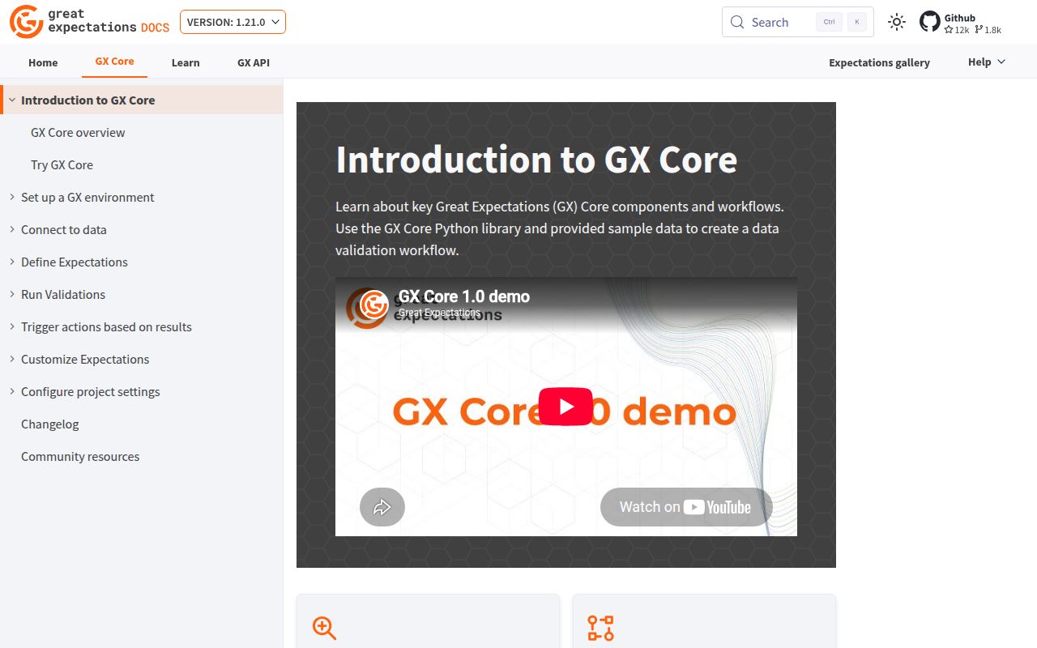1037x648 pixels.
Task: Click the Great Expectations channel name
Action: 439,313
